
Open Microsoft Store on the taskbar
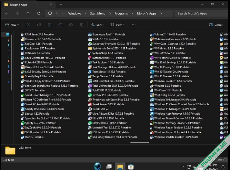131,167
